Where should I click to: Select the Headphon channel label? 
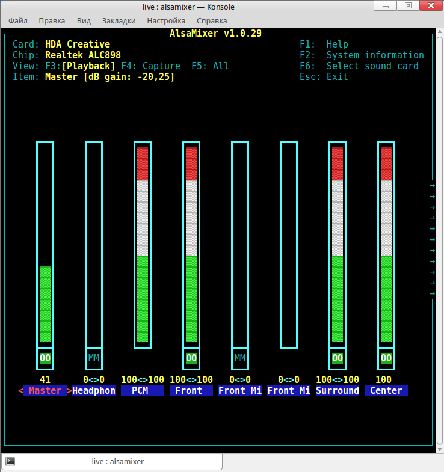94,391
